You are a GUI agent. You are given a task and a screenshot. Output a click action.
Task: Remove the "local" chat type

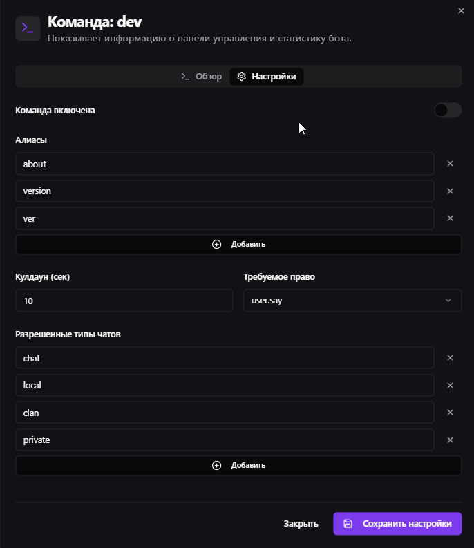tap(450, 386)
